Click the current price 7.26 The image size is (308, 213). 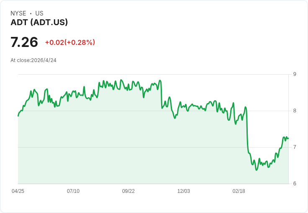[24, 42]
